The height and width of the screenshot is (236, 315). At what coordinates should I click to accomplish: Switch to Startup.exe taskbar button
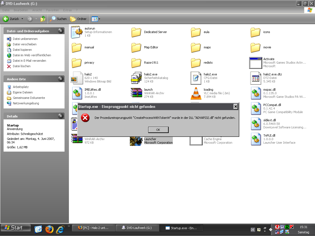pos(181,228)
